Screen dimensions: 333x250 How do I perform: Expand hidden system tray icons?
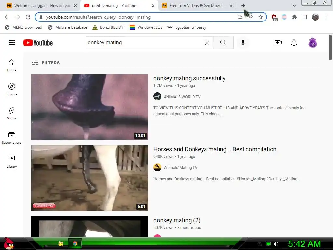pos(260,244)
